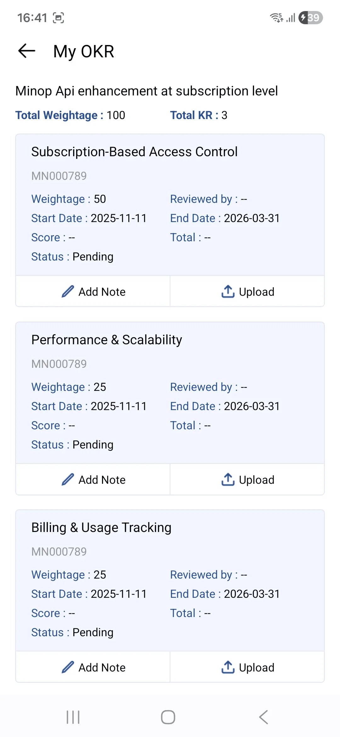Tap upload icon in Performance & Scalability card

(228, 480)
